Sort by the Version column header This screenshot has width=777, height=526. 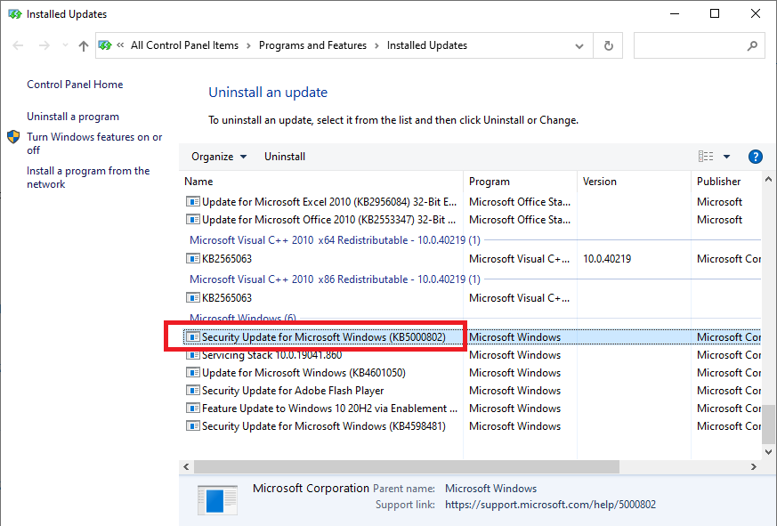[635, 182]
